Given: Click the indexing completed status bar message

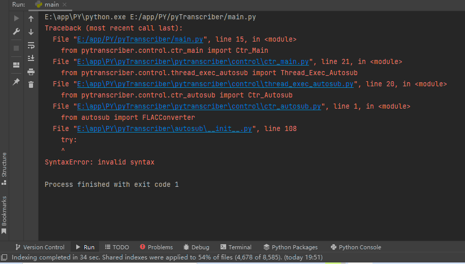Looking at the screenshot, I should [167, 257].
